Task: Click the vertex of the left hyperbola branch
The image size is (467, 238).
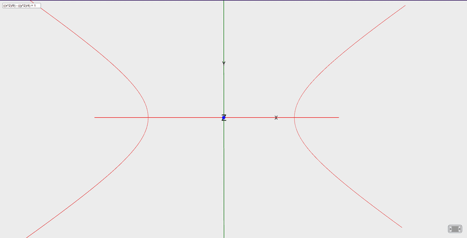Action: tap(148, 117)
